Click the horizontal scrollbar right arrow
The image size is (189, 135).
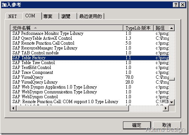166,108
